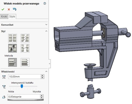Choose the curved cut break style
Image resolution: width=132 pixels, height=104 pixels.
pos(13,48)
